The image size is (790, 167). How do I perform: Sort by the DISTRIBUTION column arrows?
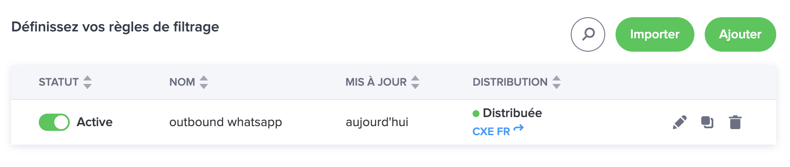pyautogui.click(x=557, y=82)
